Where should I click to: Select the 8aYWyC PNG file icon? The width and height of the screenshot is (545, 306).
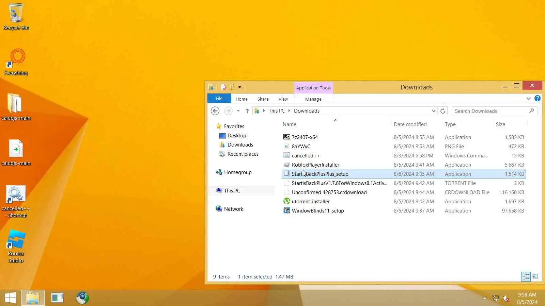coord(286,147)
